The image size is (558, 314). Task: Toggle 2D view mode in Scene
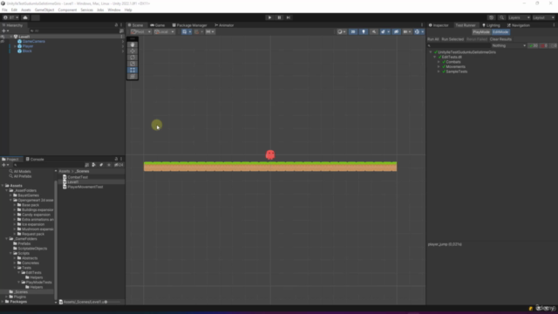tap(353, 31)
